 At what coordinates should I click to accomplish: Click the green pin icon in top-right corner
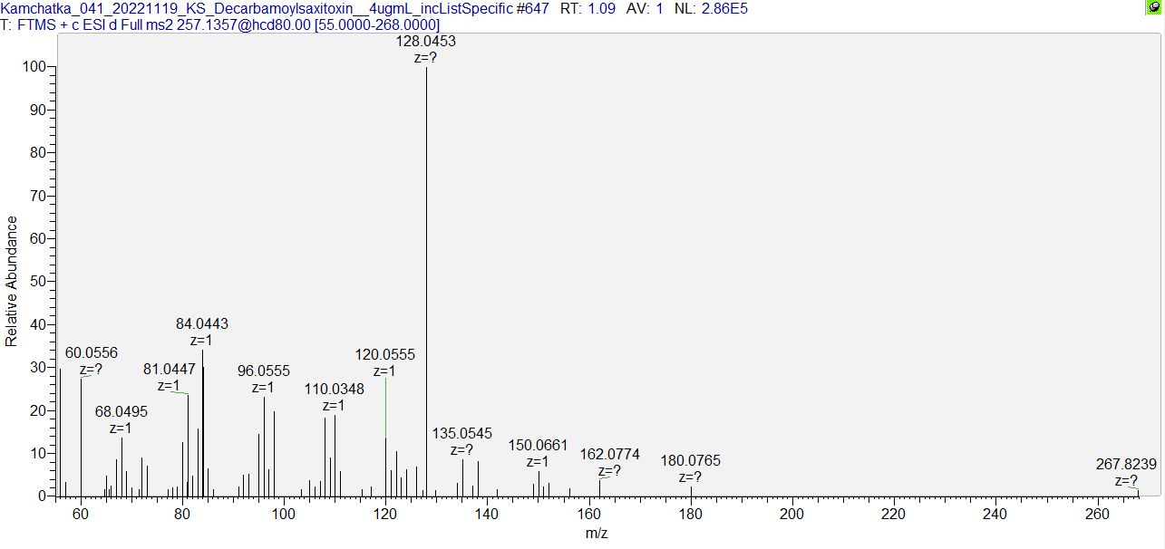1154,7
